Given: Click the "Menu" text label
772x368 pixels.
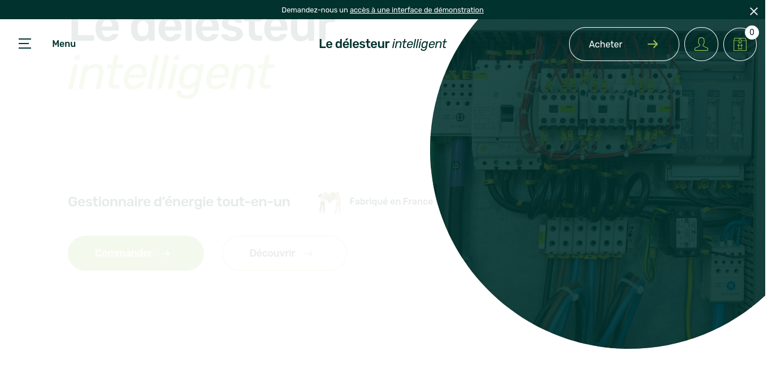Looking at the screenshot, I should point(64,44).
